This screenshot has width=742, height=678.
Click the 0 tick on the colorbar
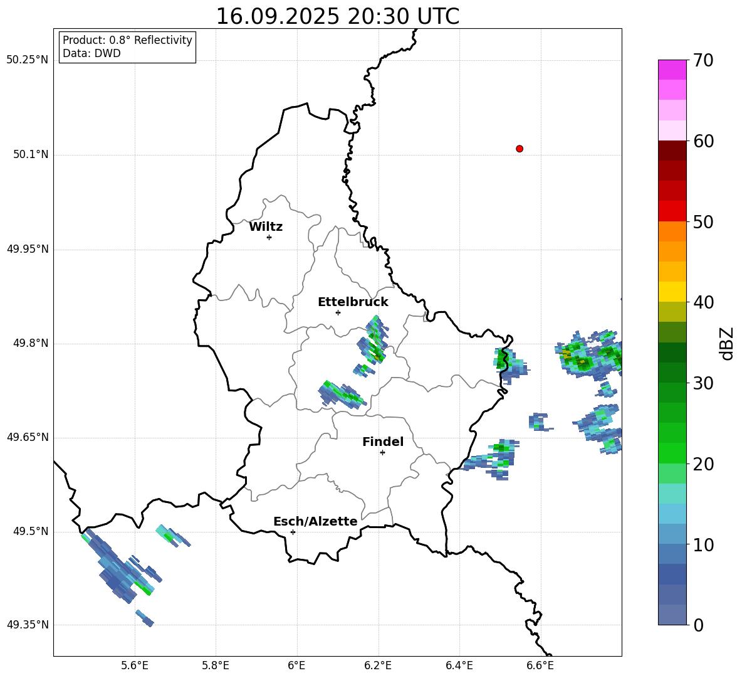[698, 625]
